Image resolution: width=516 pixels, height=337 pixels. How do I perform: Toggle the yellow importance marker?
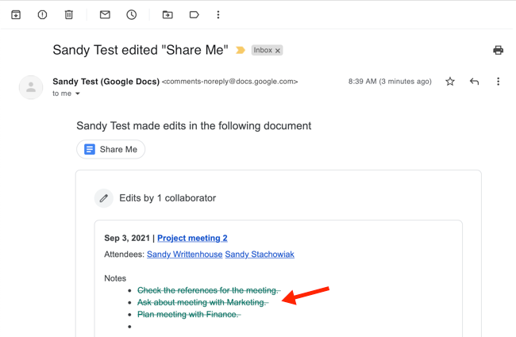click(x=241, y=50)
